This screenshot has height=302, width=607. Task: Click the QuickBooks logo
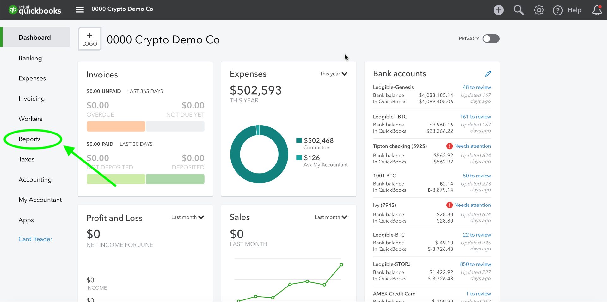[x=35, y=10]
